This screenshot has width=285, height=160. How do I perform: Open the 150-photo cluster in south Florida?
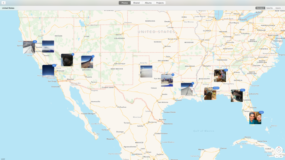click(x=255, y=118)
